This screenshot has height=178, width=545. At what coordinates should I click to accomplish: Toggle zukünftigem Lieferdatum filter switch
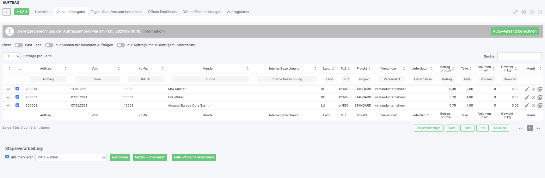pyautogui.click(x=121, y=45)
